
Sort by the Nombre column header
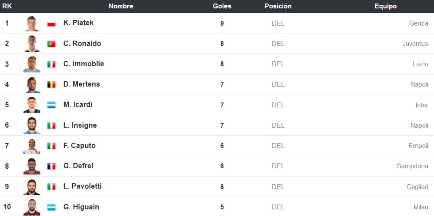click(x=121, y=6)
